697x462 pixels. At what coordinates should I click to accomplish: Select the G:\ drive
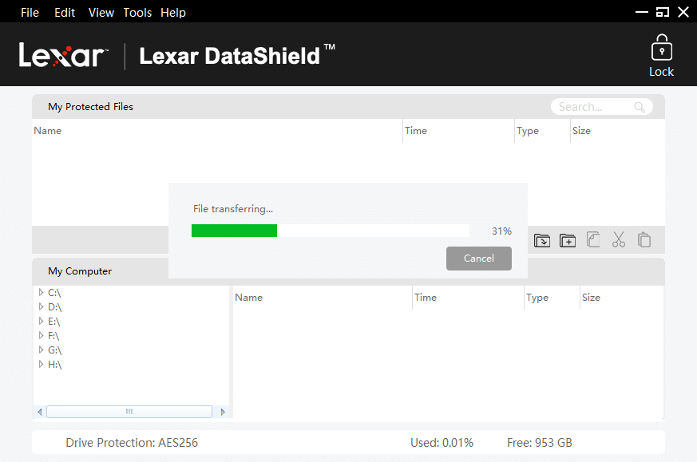pos(54,350)
